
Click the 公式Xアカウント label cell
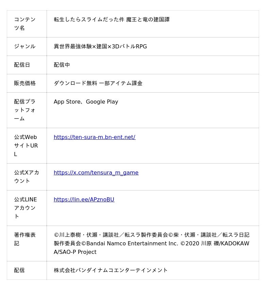(27, 177)
